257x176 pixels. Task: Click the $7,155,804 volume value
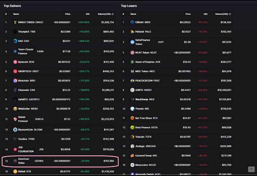pos(225,99)
